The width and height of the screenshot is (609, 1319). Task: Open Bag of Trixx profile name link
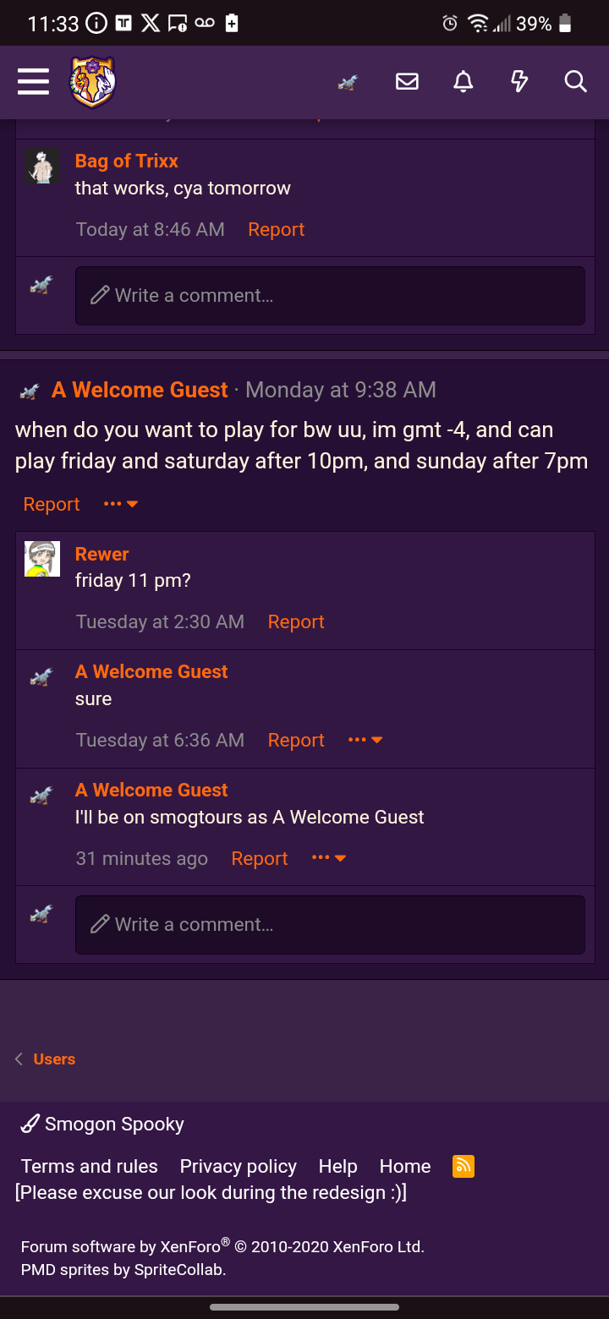pyautogui.click(x=127, y=161)
